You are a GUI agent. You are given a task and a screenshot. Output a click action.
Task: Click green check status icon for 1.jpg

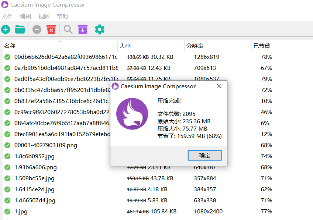click(7, 212)
